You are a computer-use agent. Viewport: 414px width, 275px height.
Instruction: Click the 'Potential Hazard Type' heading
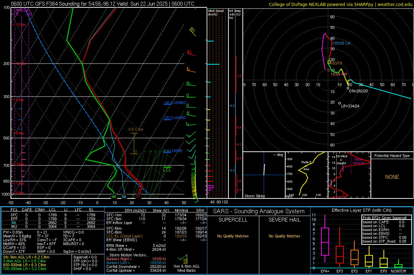pos(392,156)
